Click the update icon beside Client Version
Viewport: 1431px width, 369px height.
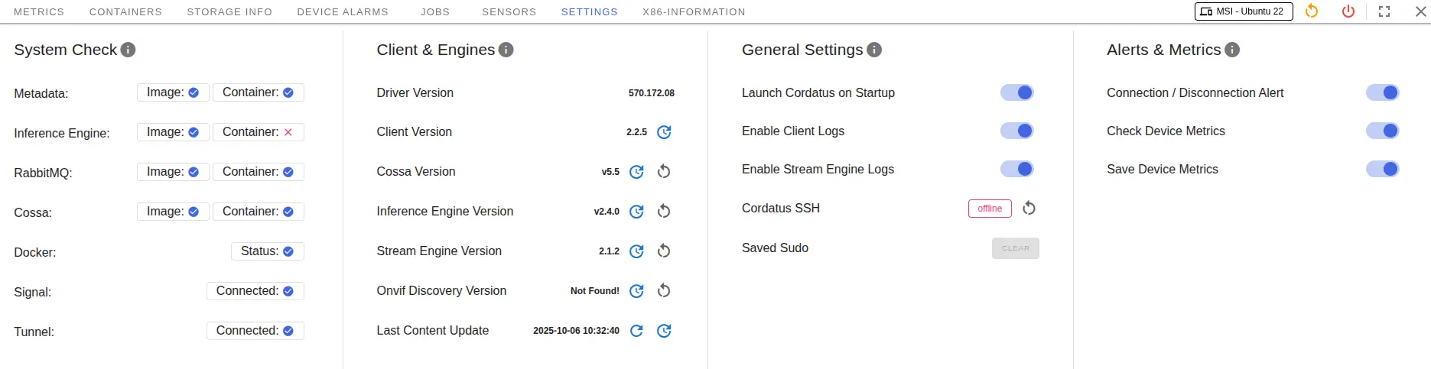point(664,132)
